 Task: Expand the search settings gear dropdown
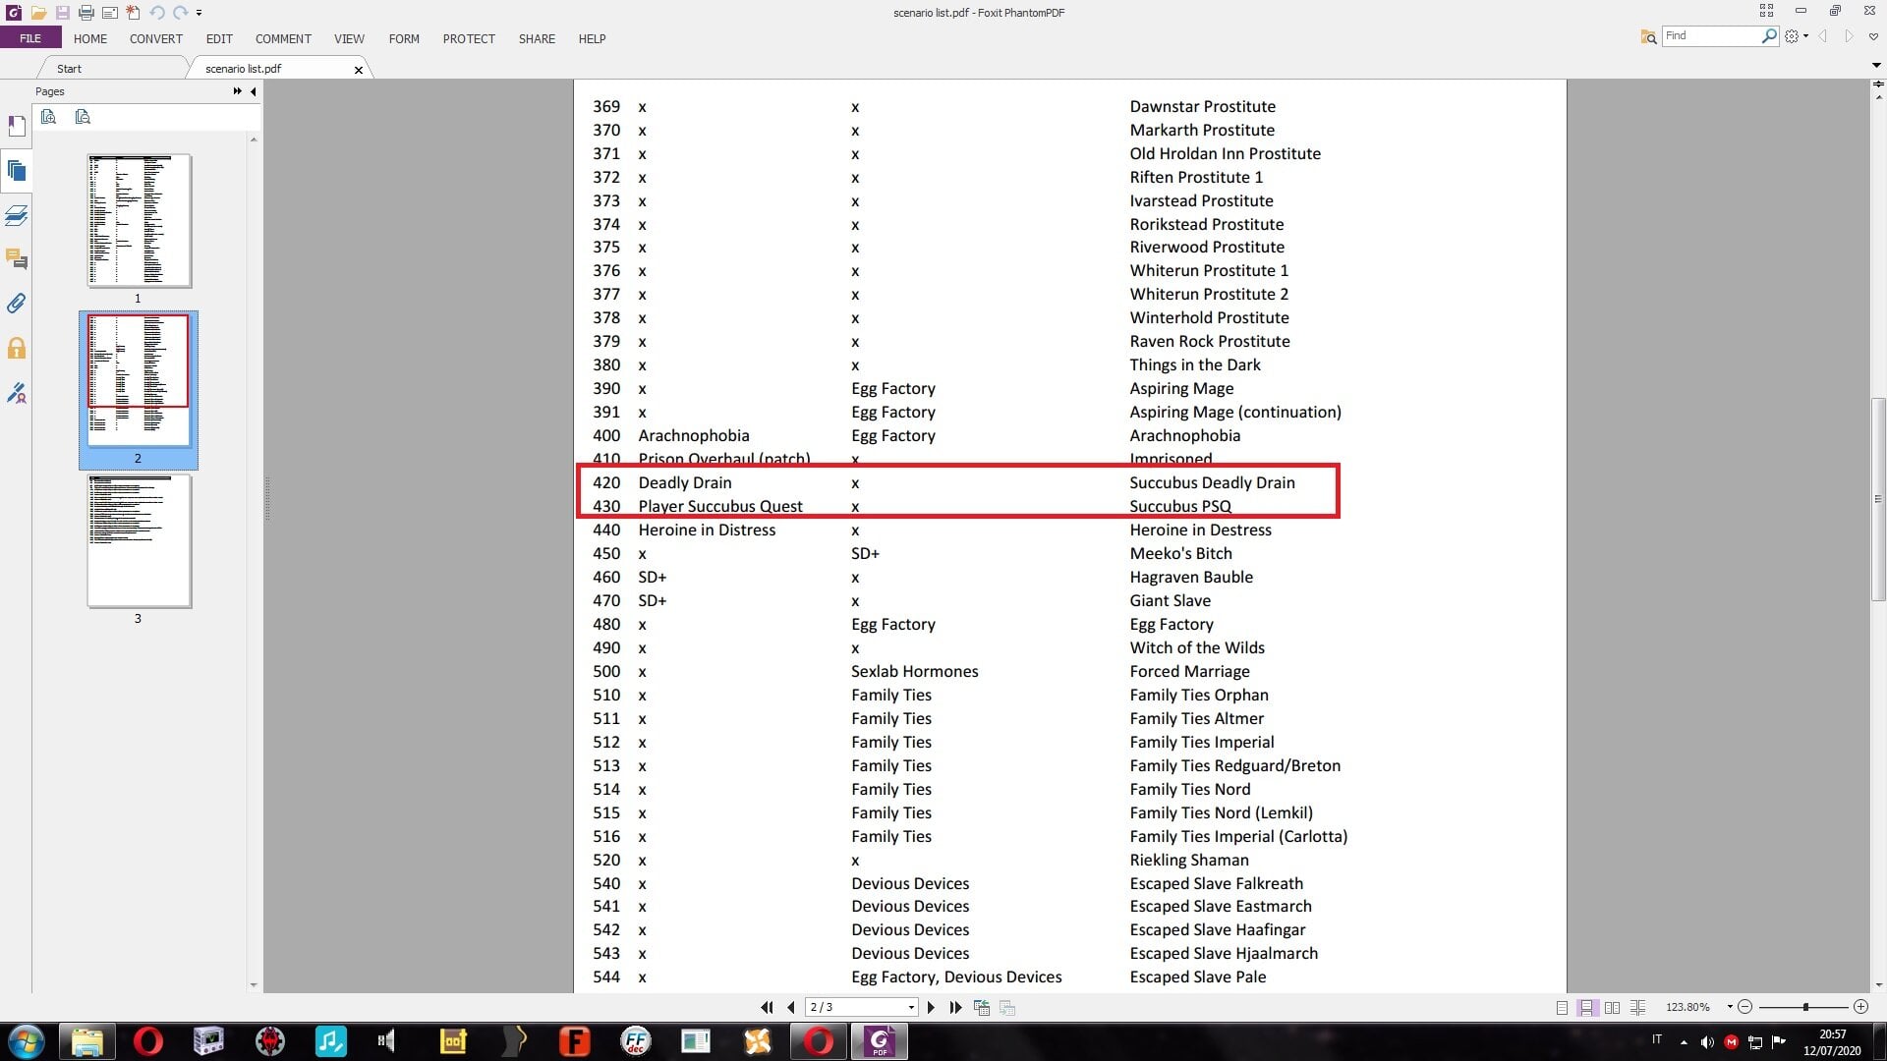click(1797, 36)
